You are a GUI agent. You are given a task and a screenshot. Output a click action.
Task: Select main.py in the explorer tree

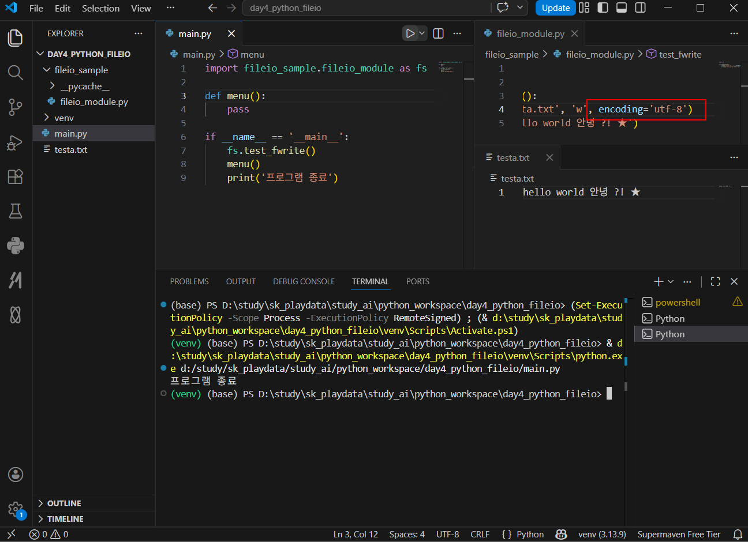(94, 133)
